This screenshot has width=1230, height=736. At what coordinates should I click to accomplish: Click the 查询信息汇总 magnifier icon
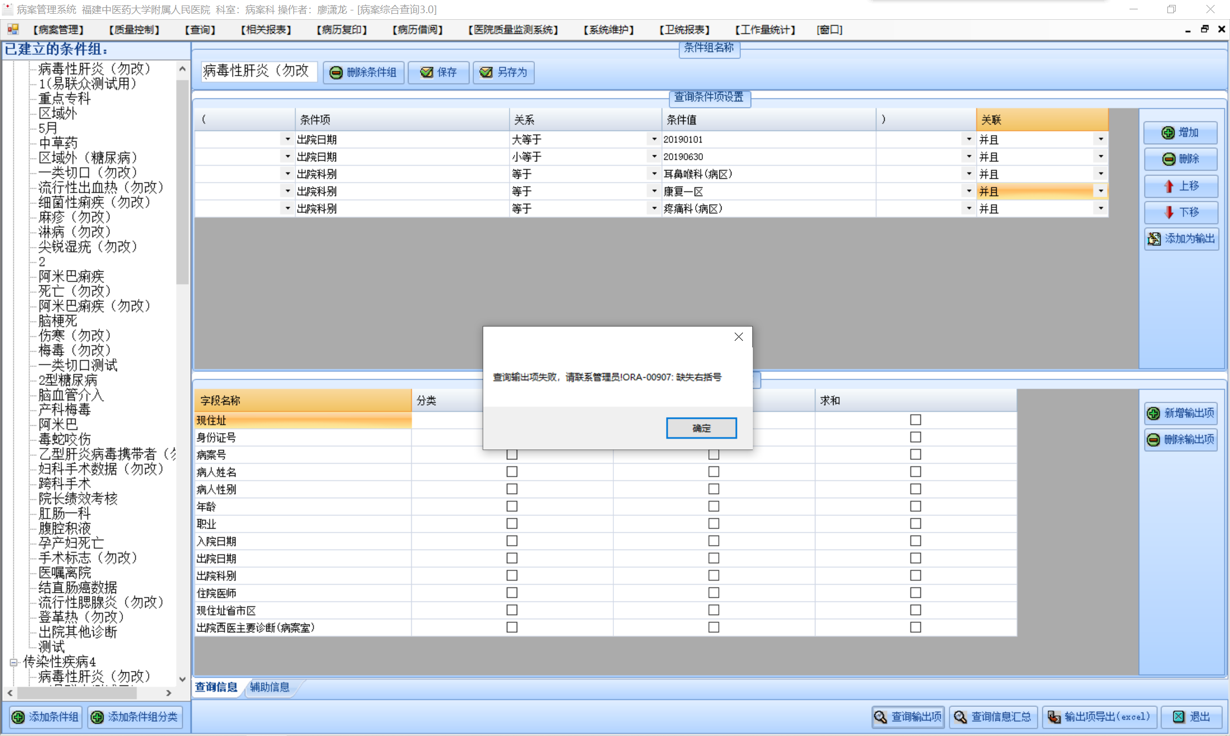click(x=960, y=717)
